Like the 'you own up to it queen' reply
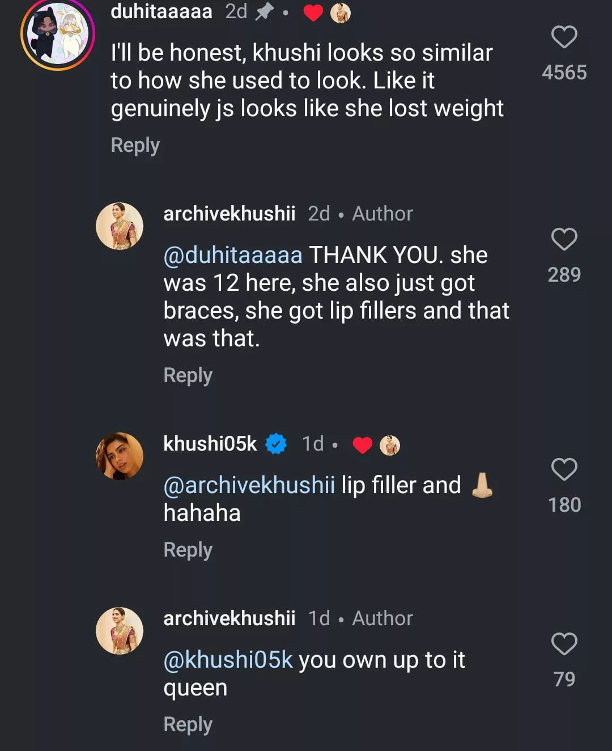 pyautogui.click(x=564, y=644)
